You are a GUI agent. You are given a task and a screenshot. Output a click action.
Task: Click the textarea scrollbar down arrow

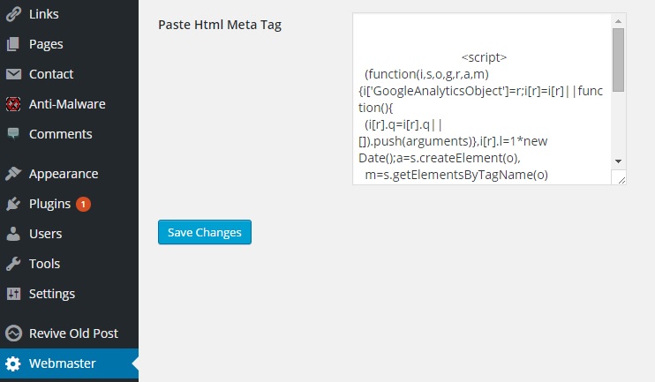pyautogui.click(x=618, y=161)
